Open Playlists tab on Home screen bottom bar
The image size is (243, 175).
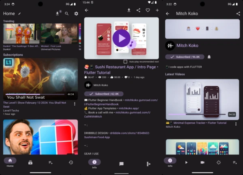coord(51,162)
